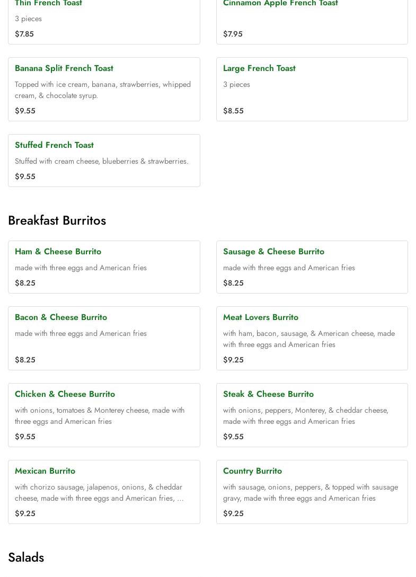Click the Meat Lovers Burrito $9.25 price
The height and width of the screenshot is (577, 416).
(x=233, y=360)
